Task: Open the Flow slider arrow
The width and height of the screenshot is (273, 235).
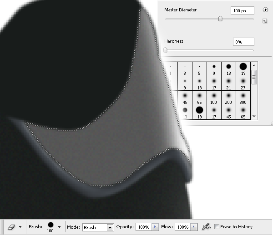Action: point(194,227)
